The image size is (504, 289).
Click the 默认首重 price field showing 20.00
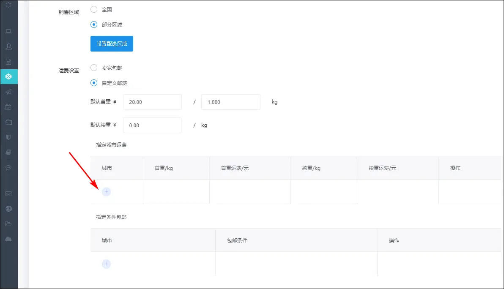(x=152, y=102)
